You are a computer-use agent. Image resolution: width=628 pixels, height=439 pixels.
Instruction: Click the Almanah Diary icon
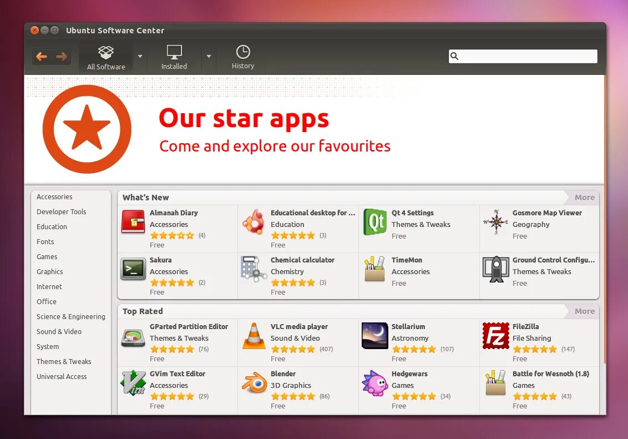[133, 221]
